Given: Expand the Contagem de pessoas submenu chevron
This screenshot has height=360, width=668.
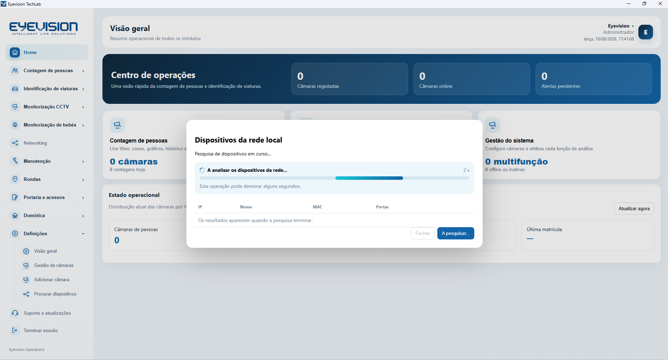Looking at the screenshot, I should 83,71.
